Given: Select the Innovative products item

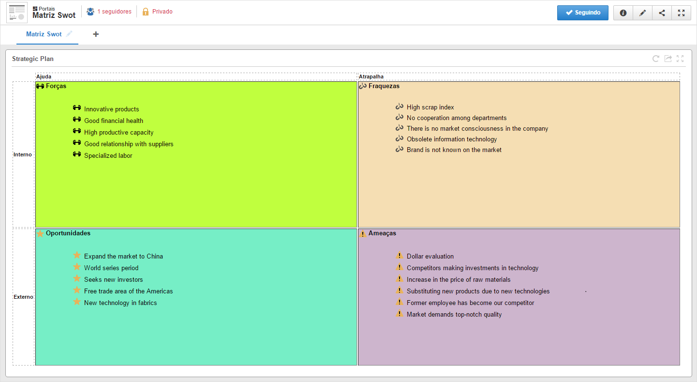Looking at the screenshot, I should point(111,109).
